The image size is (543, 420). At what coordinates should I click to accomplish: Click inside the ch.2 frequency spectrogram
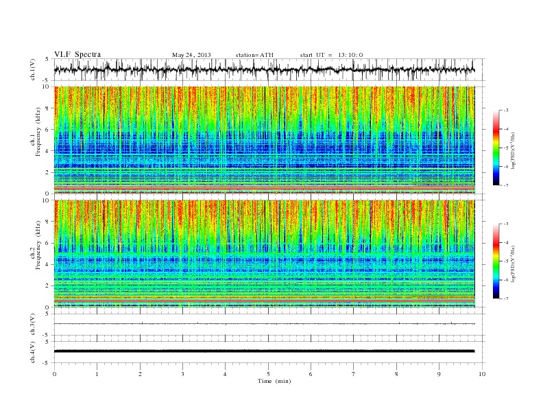[x=264, y=253]
